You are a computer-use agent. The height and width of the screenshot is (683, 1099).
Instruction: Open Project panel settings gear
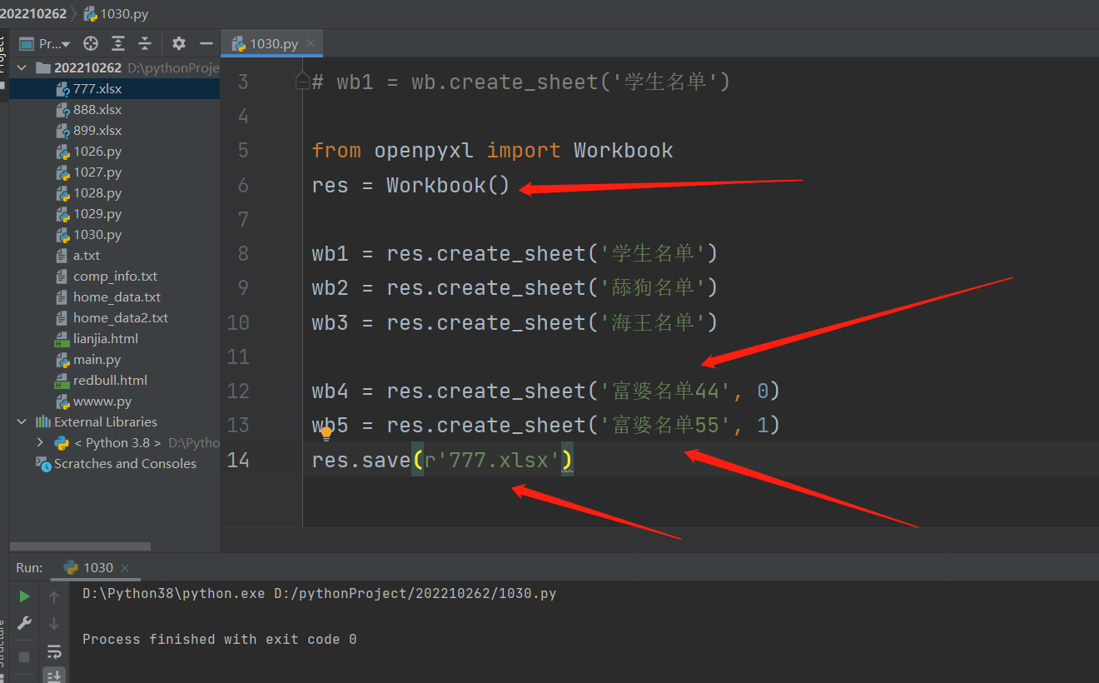pyautogui.click(x=178, y=43)
